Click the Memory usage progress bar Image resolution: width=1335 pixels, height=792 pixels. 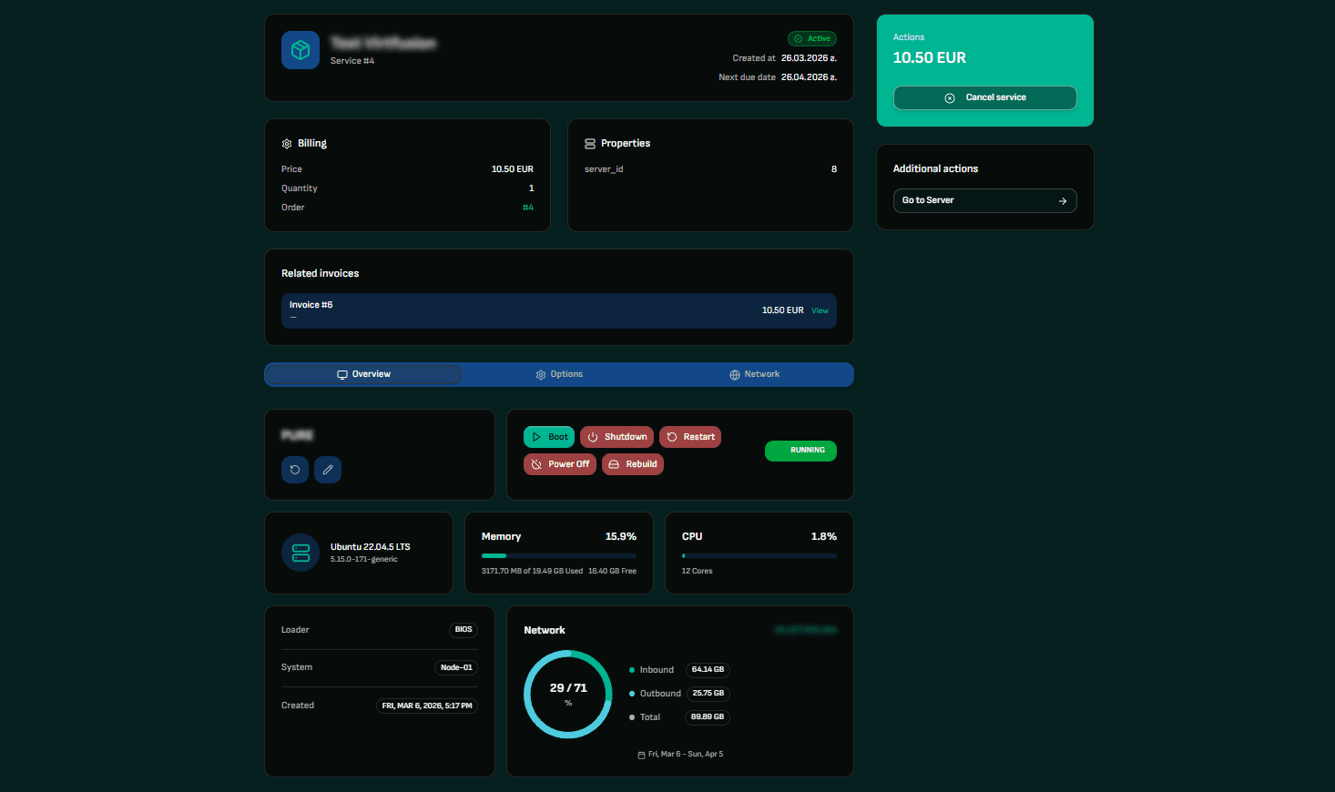(558, 555)
